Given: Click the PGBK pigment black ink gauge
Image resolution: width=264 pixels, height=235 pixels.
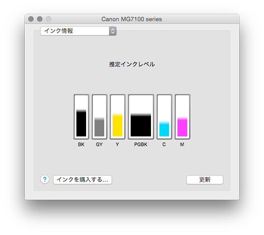Looking at the screenshot, I should click(x=141, y=116).
